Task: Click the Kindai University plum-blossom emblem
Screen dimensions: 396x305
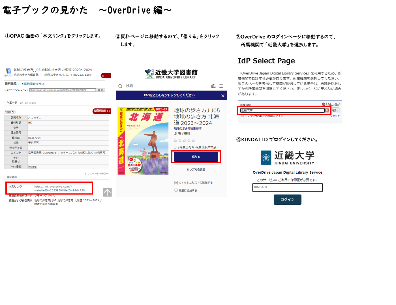Action: pos(266,158)
